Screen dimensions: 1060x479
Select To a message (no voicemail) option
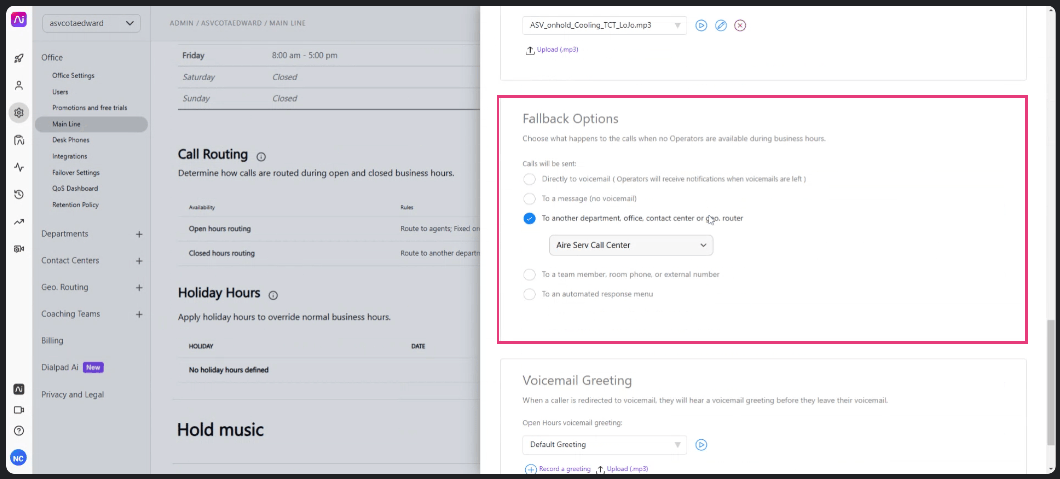[529, 199]
